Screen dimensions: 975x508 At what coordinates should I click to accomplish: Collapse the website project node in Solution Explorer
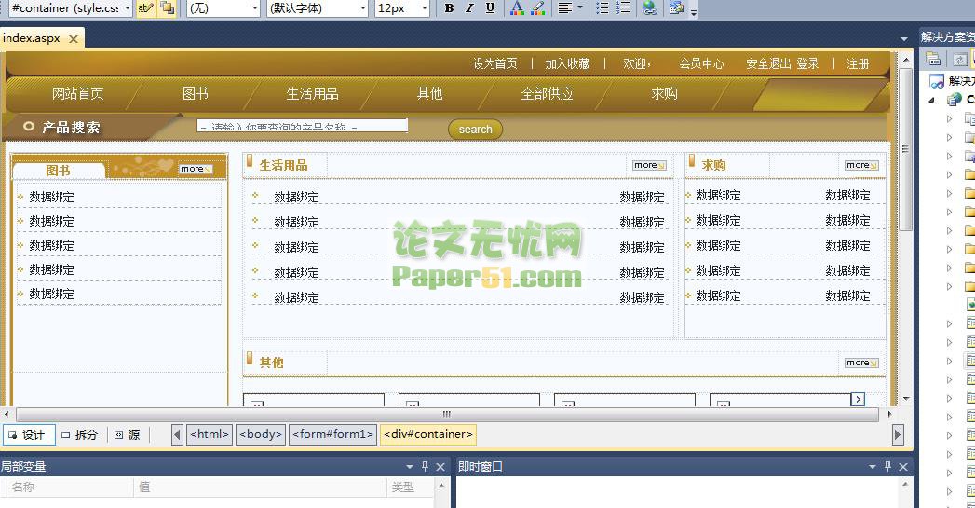pos(932,100)
